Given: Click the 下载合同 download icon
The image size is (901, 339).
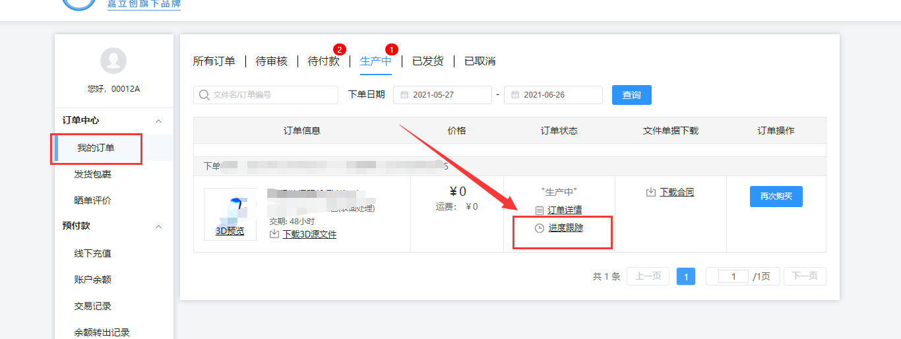Looking at the screenshot, I should point(650,193).
